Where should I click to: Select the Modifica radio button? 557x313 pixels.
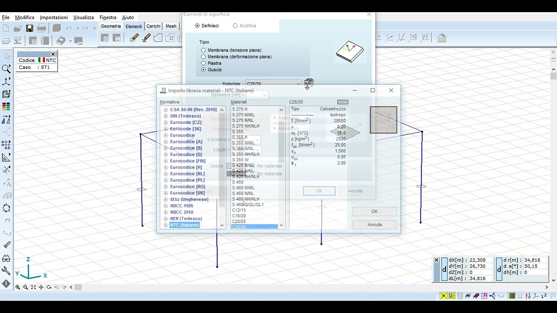(235, 26)
